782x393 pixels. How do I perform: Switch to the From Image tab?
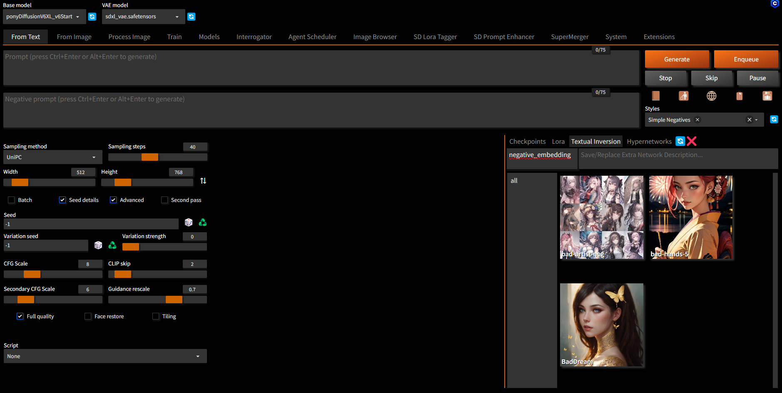pyautogui.click(x=74, y=37)
